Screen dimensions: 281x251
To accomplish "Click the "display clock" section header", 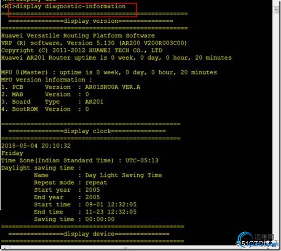I will pyautogui.click(x=87, y=131).
